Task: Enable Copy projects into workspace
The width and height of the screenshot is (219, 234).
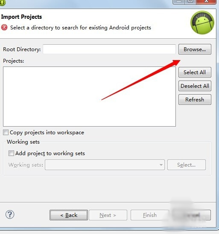Action: pyautogui.click(x=6, y=133)
